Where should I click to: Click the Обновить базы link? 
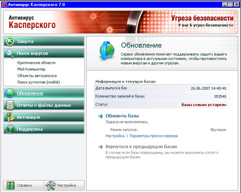tap(122, 116)
